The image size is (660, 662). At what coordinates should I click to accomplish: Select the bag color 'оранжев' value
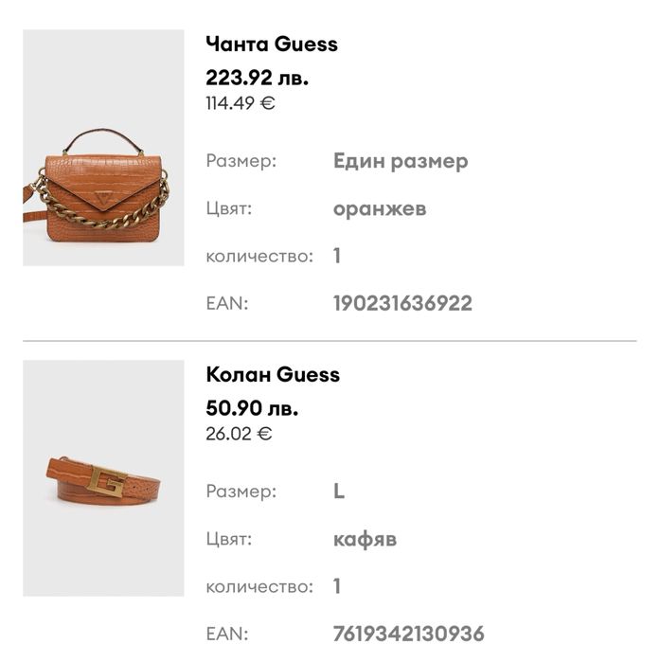click(380, 208)
